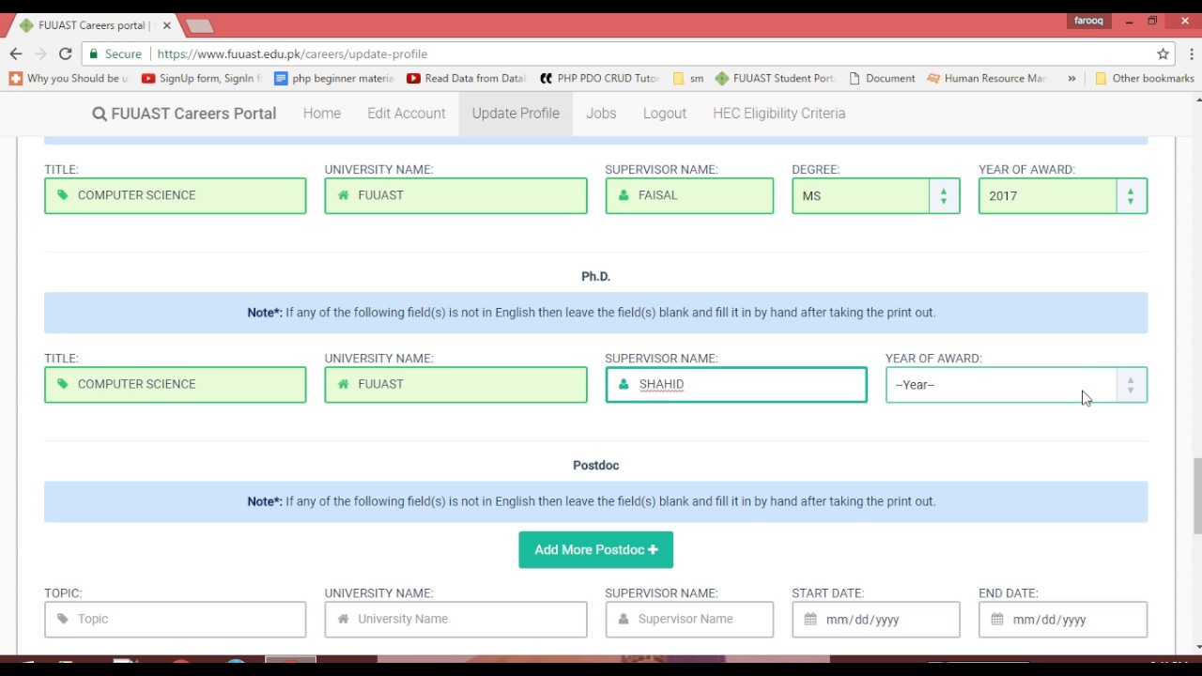The width and height of the screenshot is (1202, 676).
Task: Open the Human Resource Management bookmark
Action: click(x=986, y=79)
